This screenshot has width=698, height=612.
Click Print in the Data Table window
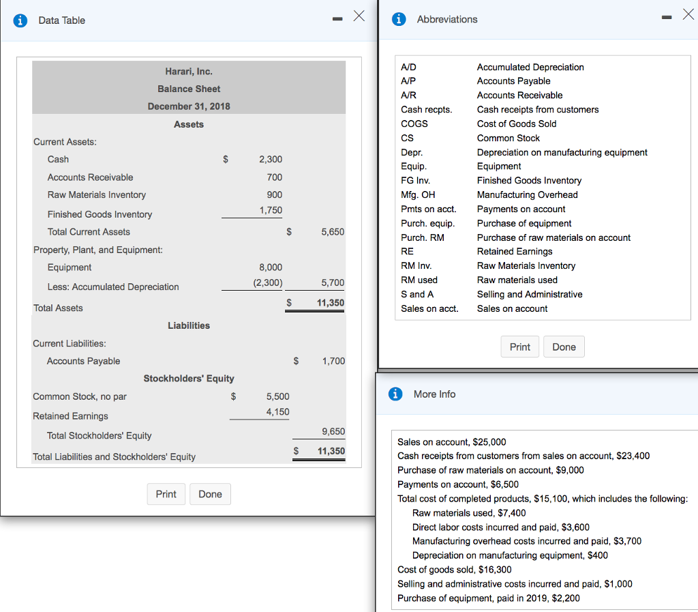tap(166, 493)
